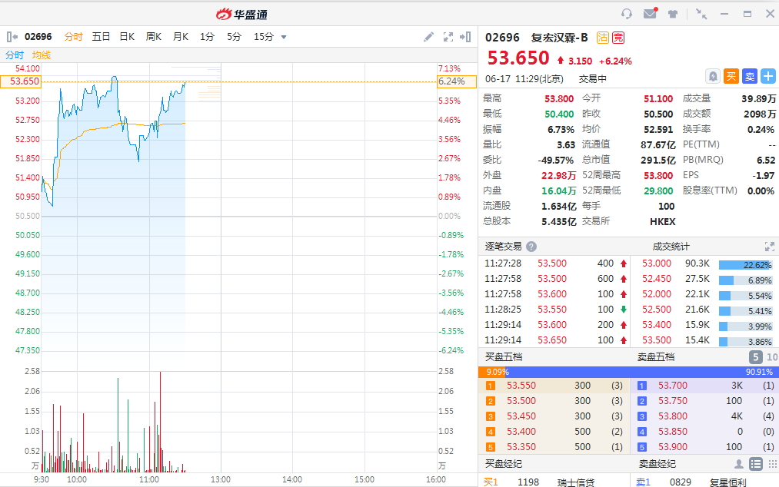This screenshot has width=779, height=487.
Task: Open customer service headset icon
Action: [x=627, y=14]
